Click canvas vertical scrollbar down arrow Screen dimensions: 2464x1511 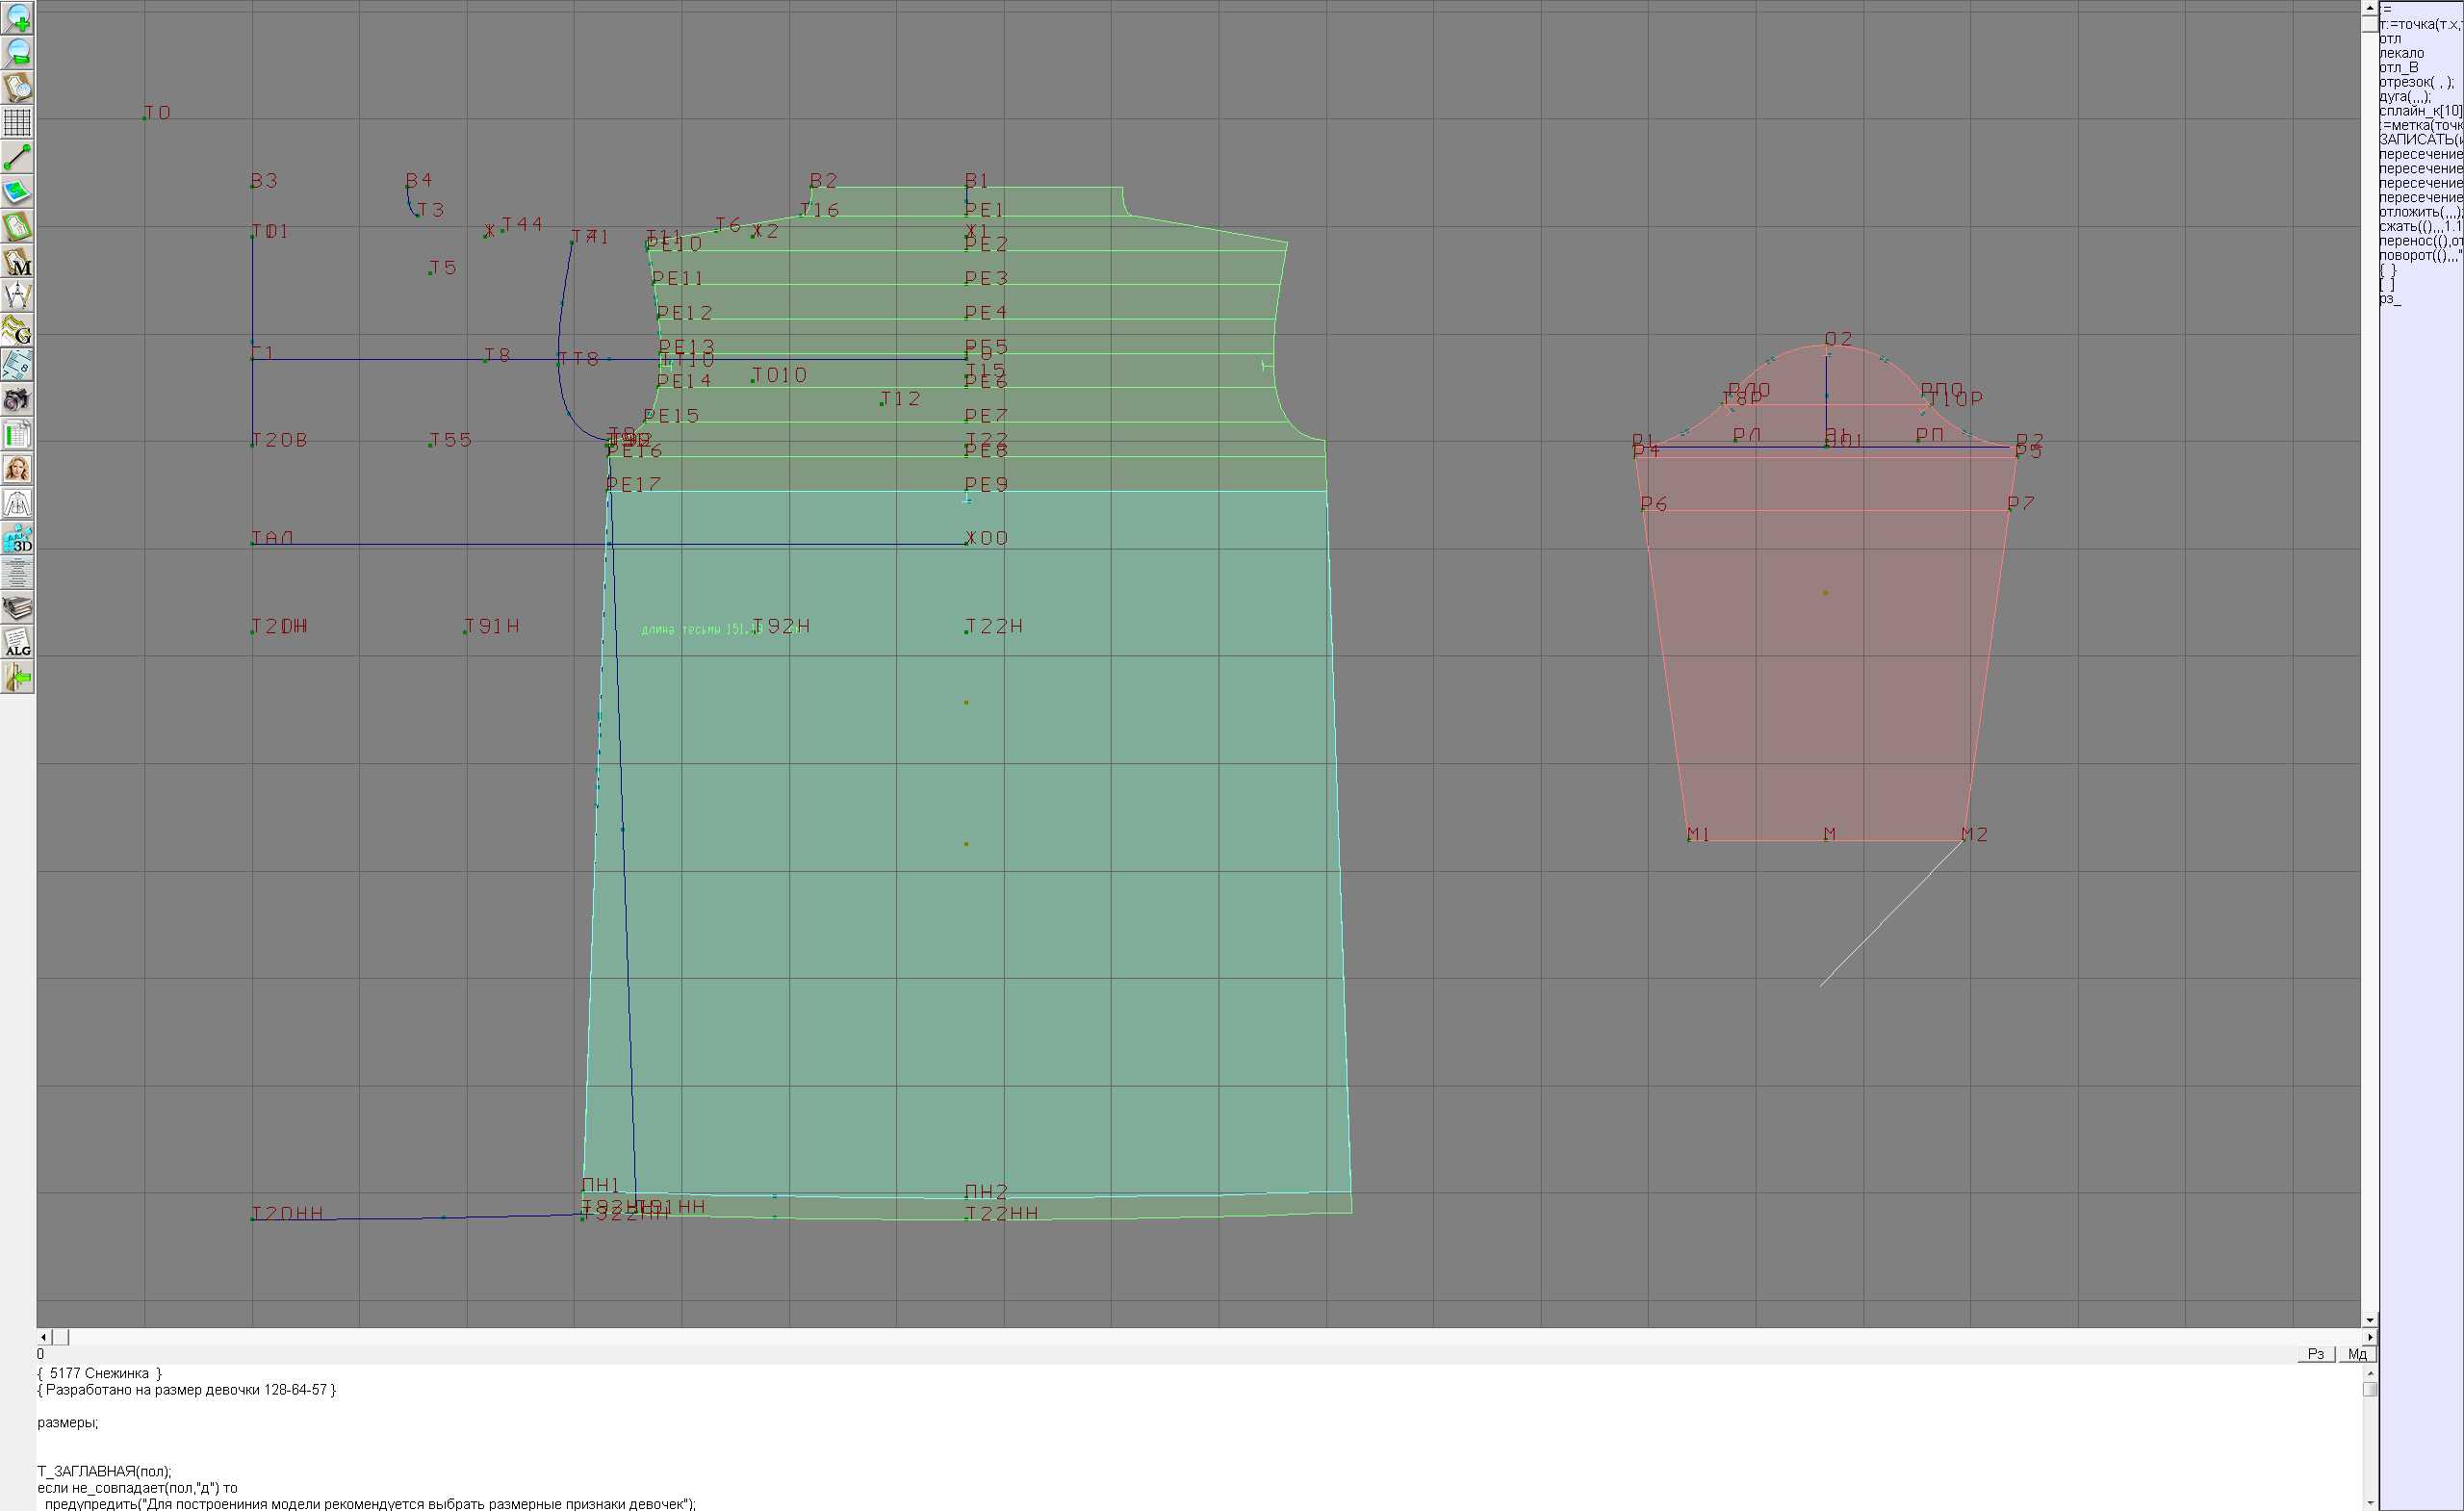coord(2369,1320)
